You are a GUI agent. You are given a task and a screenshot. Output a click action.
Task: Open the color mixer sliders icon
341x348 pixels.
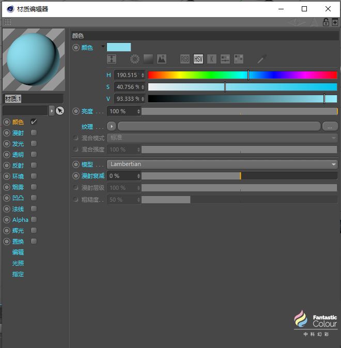(x=225, y=59)
